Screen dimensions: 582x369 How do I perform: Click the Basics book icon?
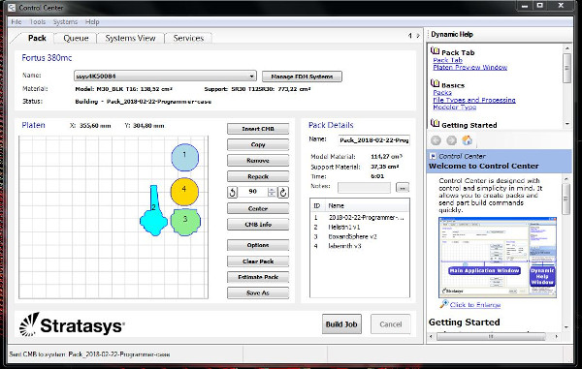tap(435, 83)
